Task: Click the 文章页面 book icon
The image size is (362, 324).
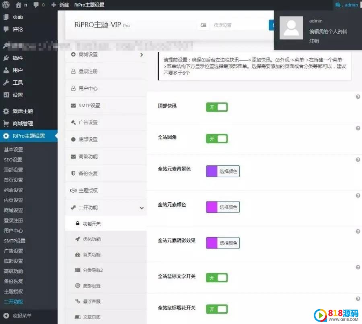Action: pos(78,317)
